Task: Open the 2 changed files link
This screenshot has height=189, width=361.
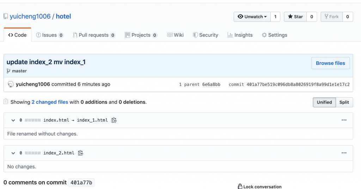Action: pyautogui.click(x=50, y=102)
